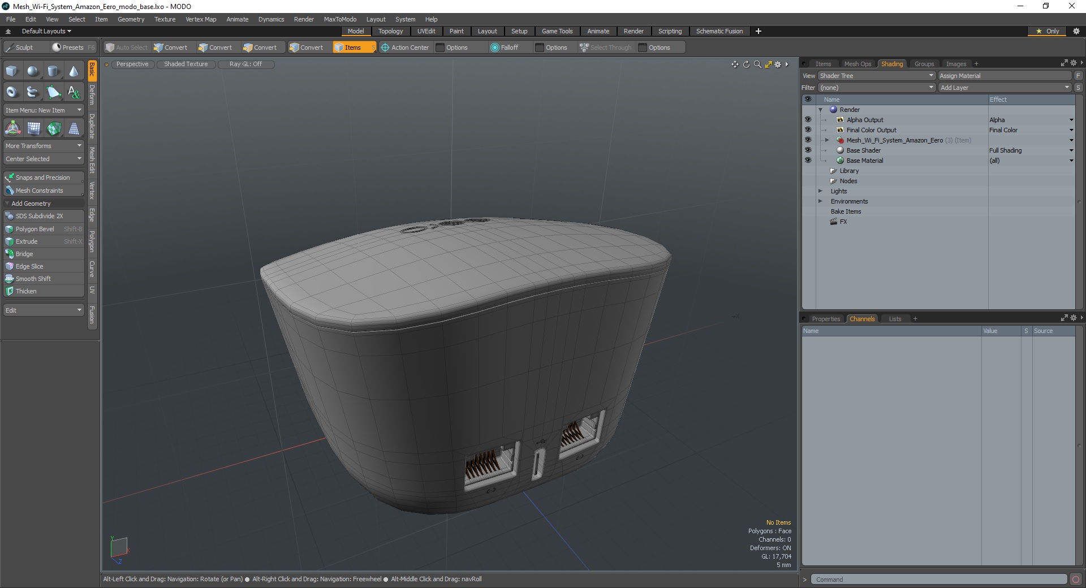Click the SDS Subdivide 2X tool
Viewport: 1086px width, 588px height.
pyautogui.click(x=44, y=216)
